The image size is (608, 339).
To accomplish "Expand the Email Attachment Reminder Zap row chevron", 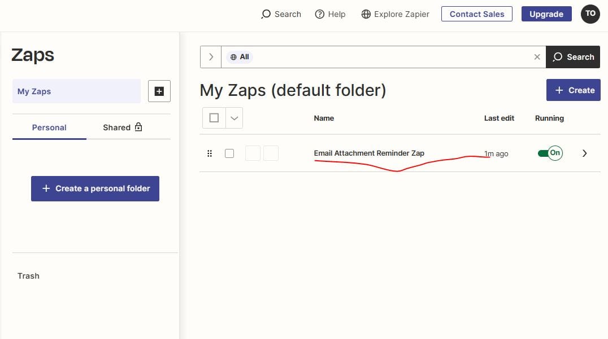I will click(x=585, y=153).
